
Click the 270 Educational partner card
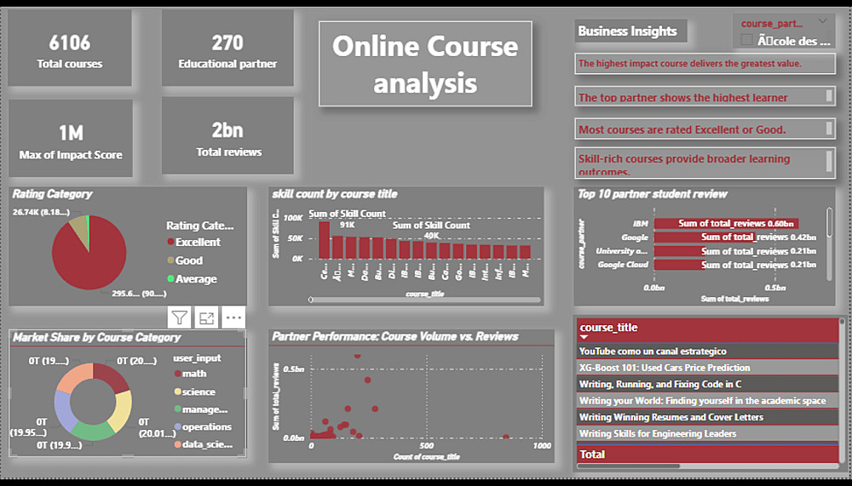pos(227,48)
